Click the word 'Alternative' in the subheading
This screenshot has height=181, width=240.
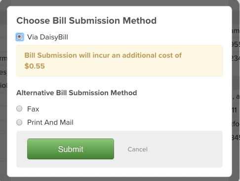pos(35,93)
